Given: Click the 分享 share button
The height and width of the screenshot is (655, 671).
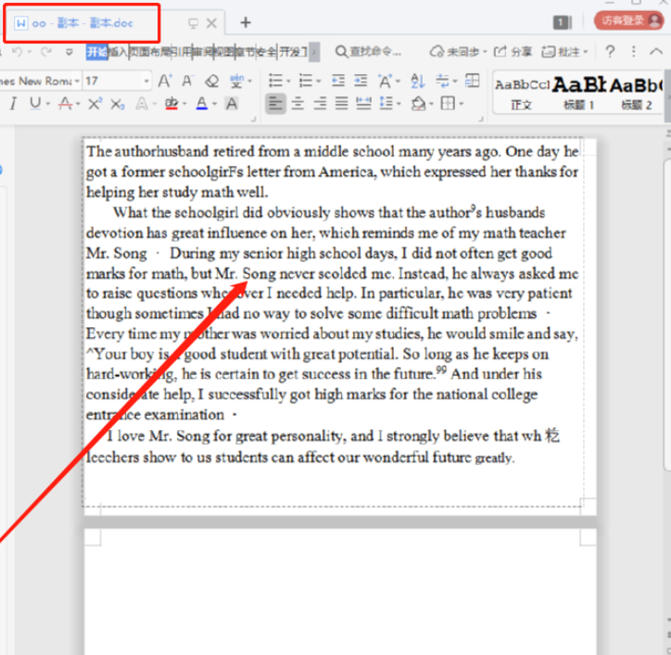Looking at the screenshot, I should 513,51.
